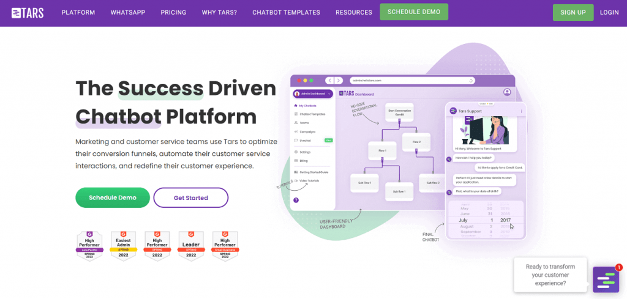Open Settings in mockup sidebar

pos(302,152)
